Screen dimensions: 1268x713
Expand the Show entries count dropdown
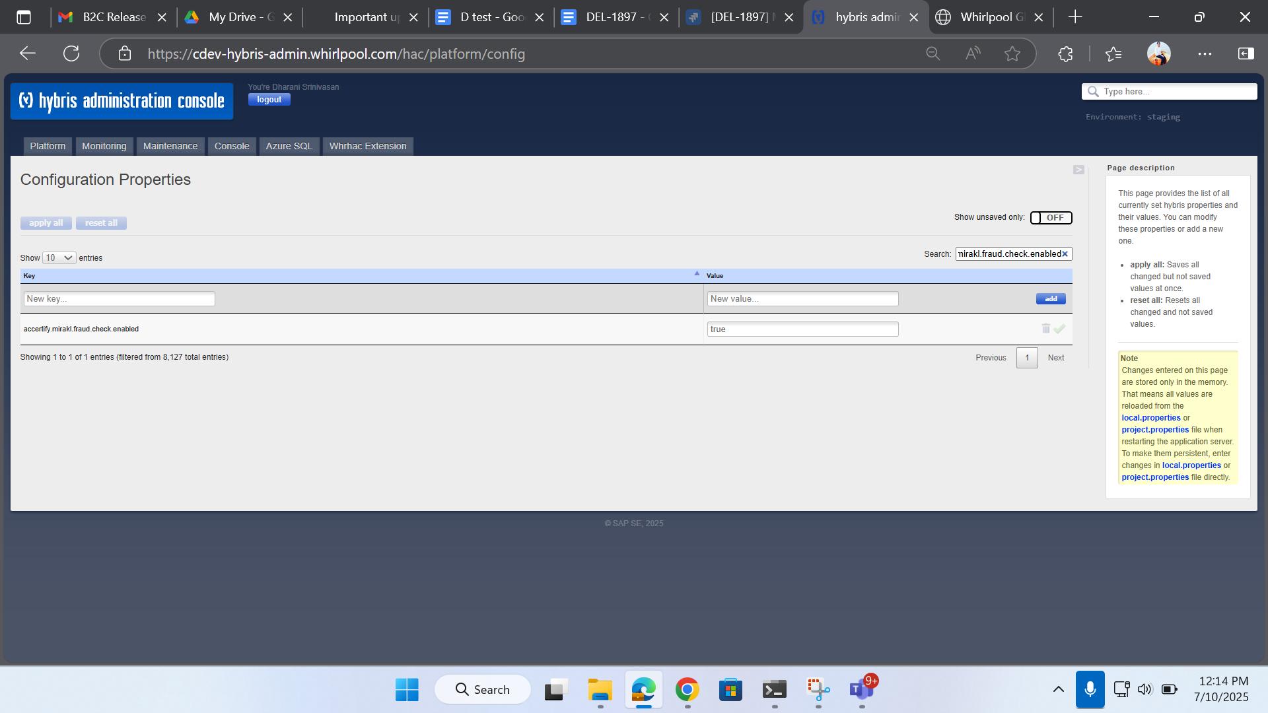pyautogui.click(x=59, y=258)
